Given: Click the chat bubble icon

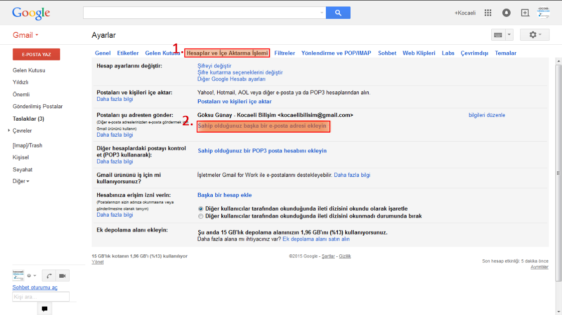Looking at the screenshot, I should click(44, 309).
